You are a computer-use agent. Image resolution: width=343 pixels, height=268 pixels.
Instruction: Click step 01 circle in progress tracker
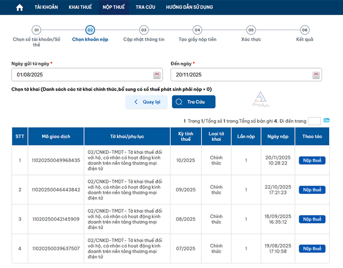(x=36, y=30)
